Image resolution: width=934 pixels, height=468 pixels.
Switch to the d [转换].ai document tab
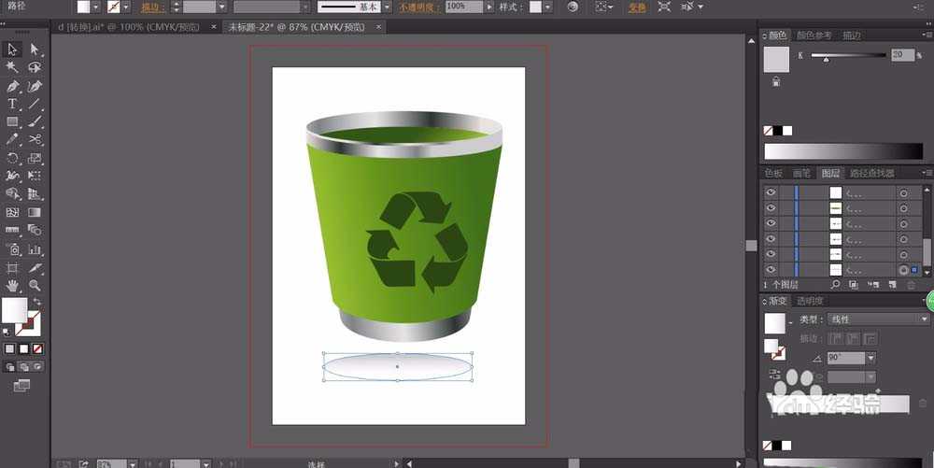coord(128,27)
